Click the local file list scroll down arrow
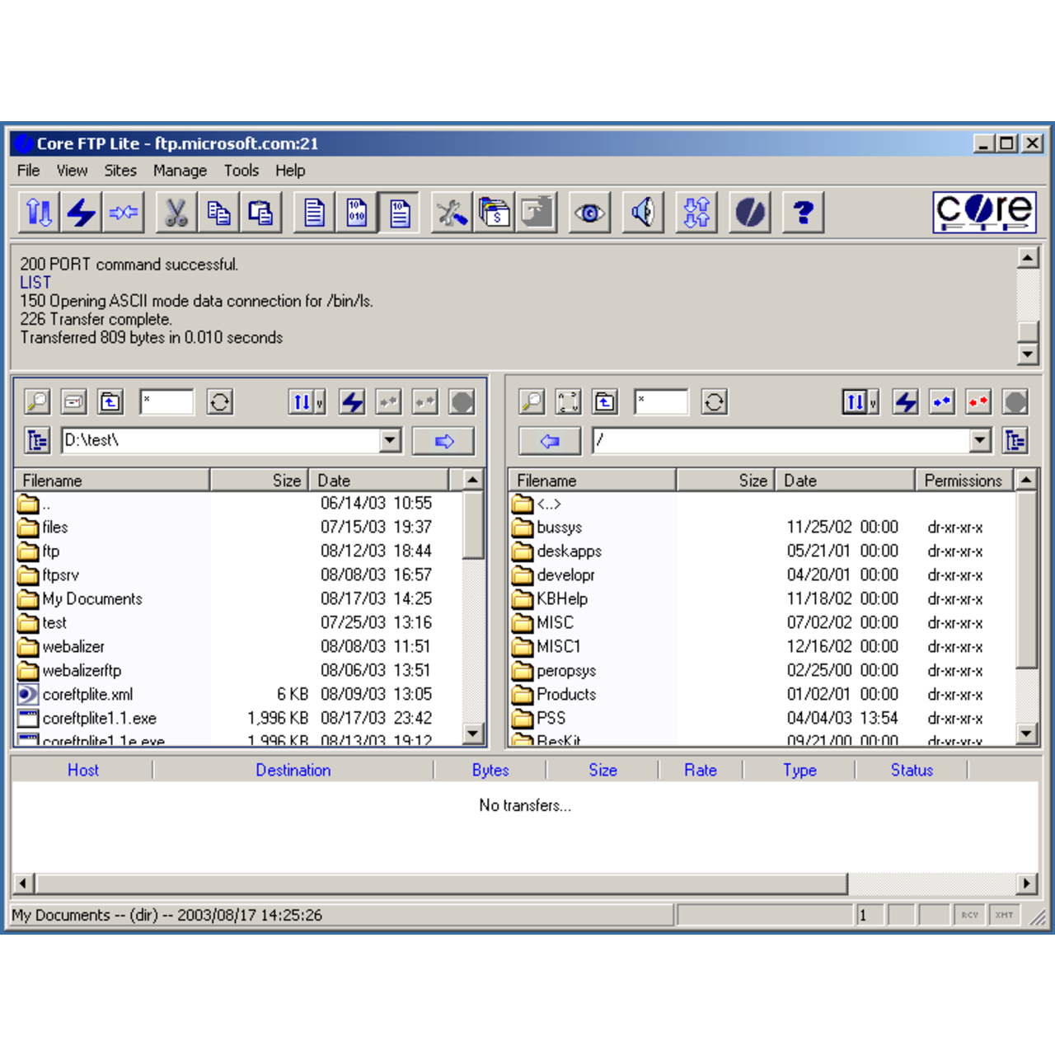 tap(473, 734)
